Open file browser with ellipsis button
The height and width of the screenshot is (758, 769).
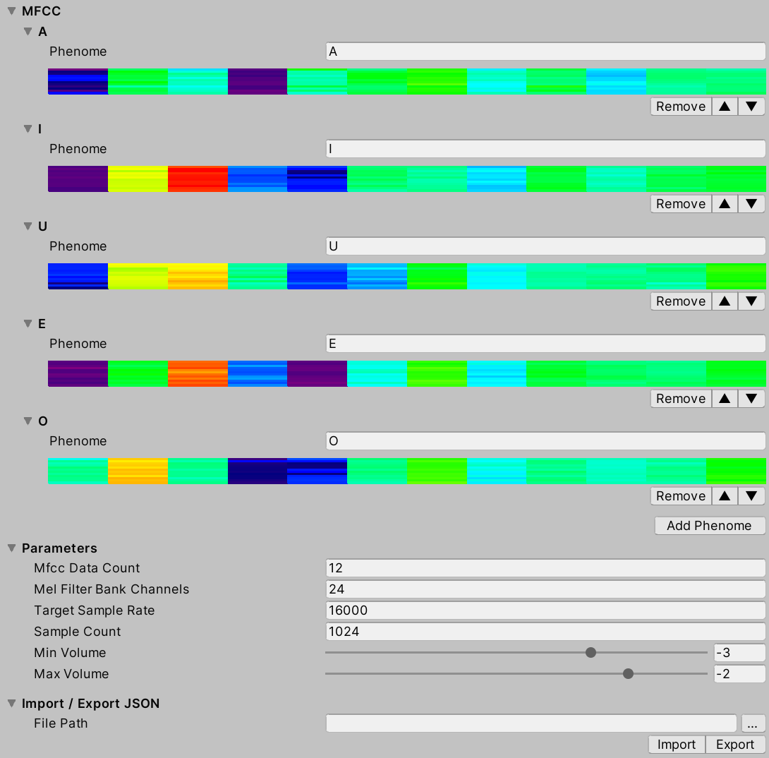click(x=753, y=723)
